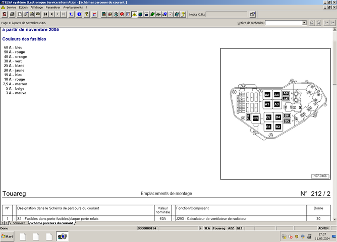Click the '40 A - orange' fuse line
337x242 pixels.
[x=16, y=56]
